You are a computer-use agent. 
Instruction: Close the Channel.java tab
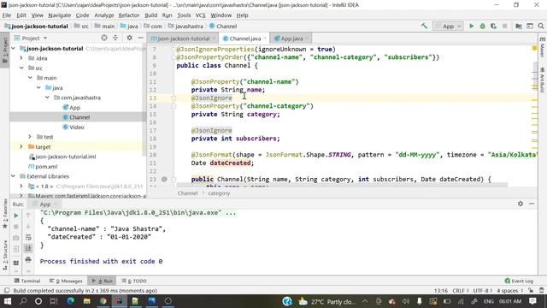tap(265, 38)
